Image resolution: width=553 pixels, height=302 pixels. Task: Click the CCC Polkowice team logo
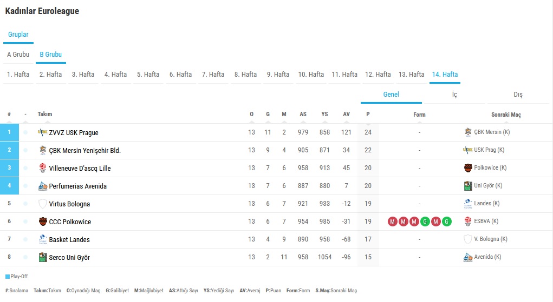(43, 222)
